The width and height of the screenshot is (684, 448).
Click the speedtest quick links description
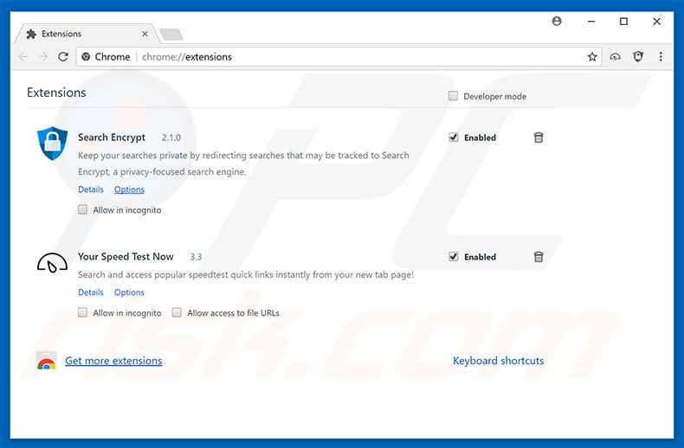click(246, 274)
